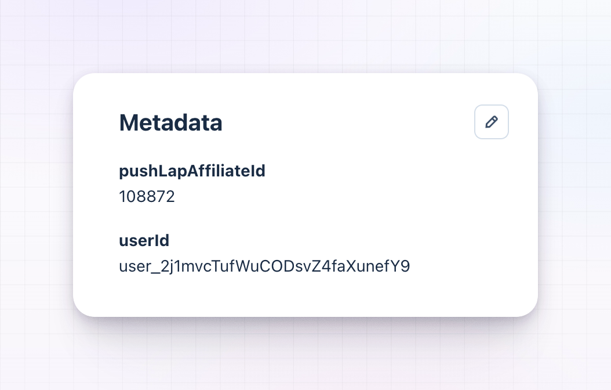Click the pencil edit icon
The height and width of the screenshot is (390, 611).
click(492, 122)
